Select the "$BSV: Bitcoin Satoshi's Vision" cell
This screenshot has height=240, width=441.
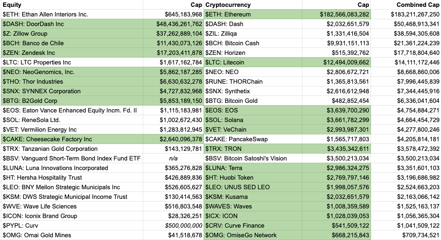click(253, 158)
